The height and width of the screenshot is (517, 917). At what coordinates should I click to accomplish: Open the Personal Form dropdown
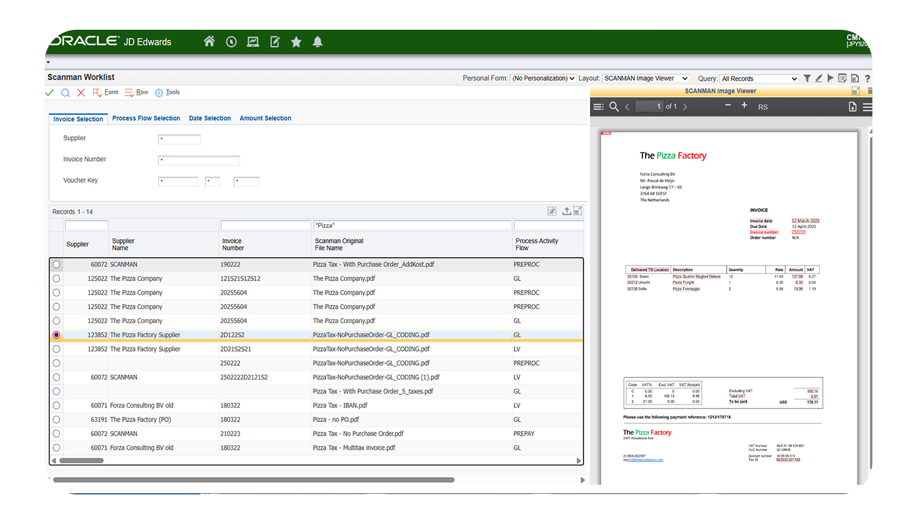coord(543,78)
